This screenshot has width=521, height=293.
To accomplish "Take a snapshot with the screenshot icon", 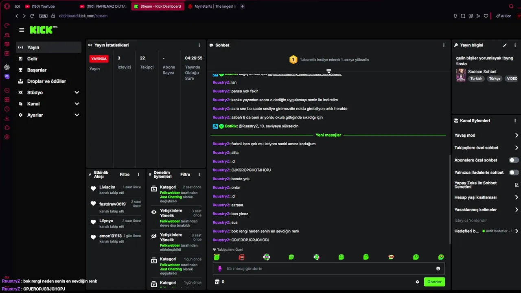I will 463,16.
